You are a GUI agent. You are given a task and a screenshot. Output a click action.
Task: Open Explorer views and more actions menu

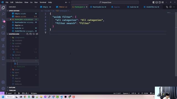[x=36, y=7]
